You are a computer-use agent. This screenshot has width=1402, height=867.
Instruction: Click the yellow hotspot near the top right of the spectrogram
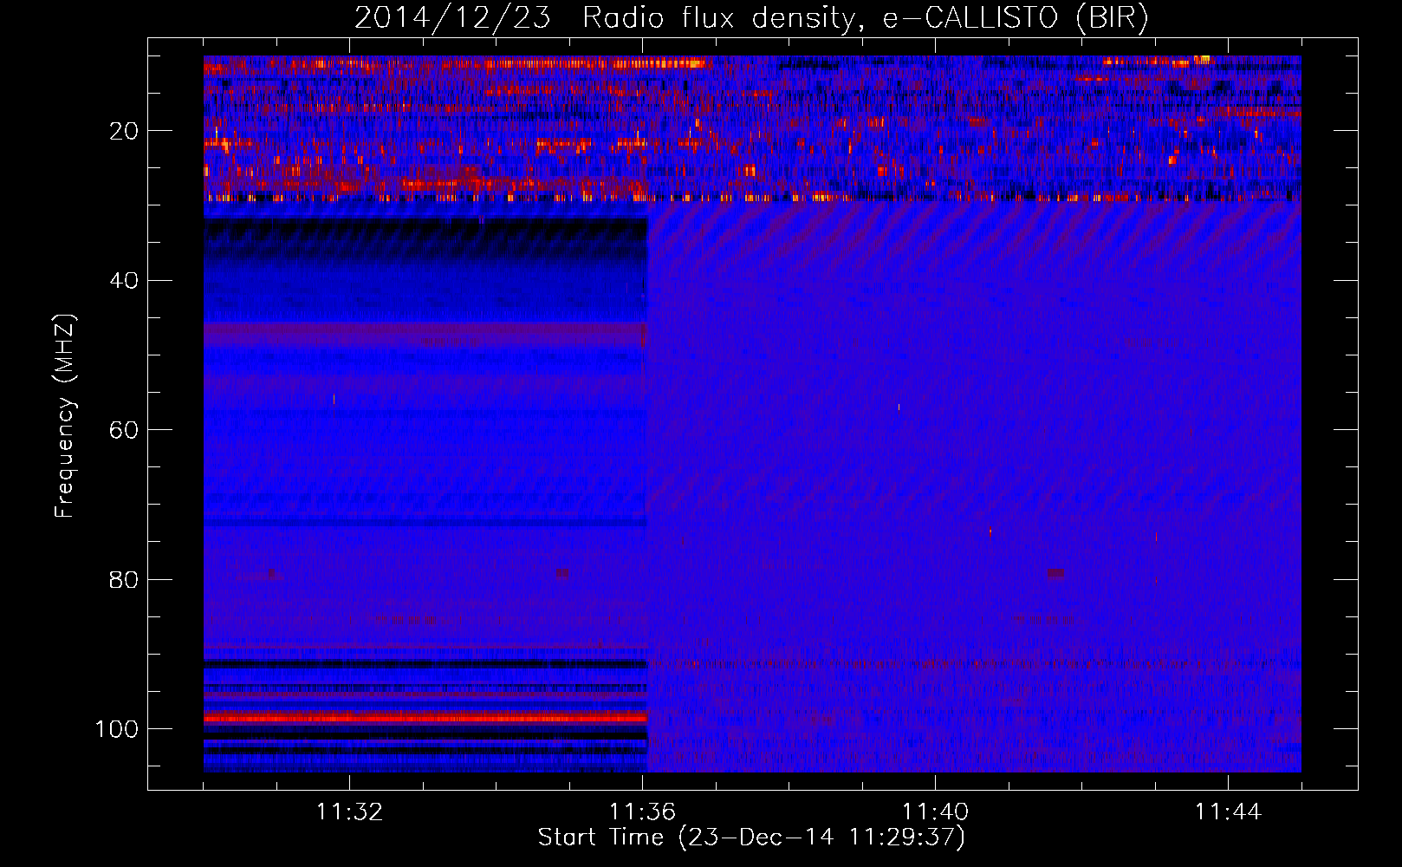coord(1203,59)
